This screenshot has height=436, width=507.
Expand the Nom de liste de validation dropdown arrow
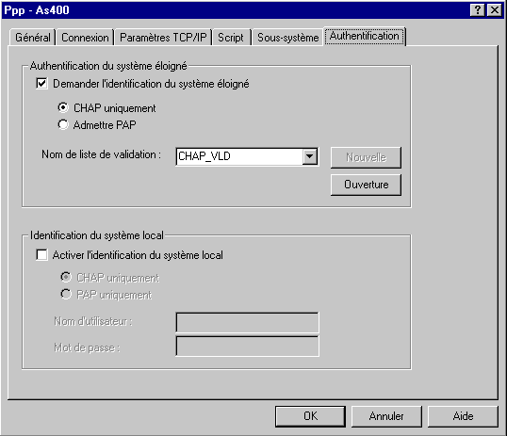click(310, 156)
